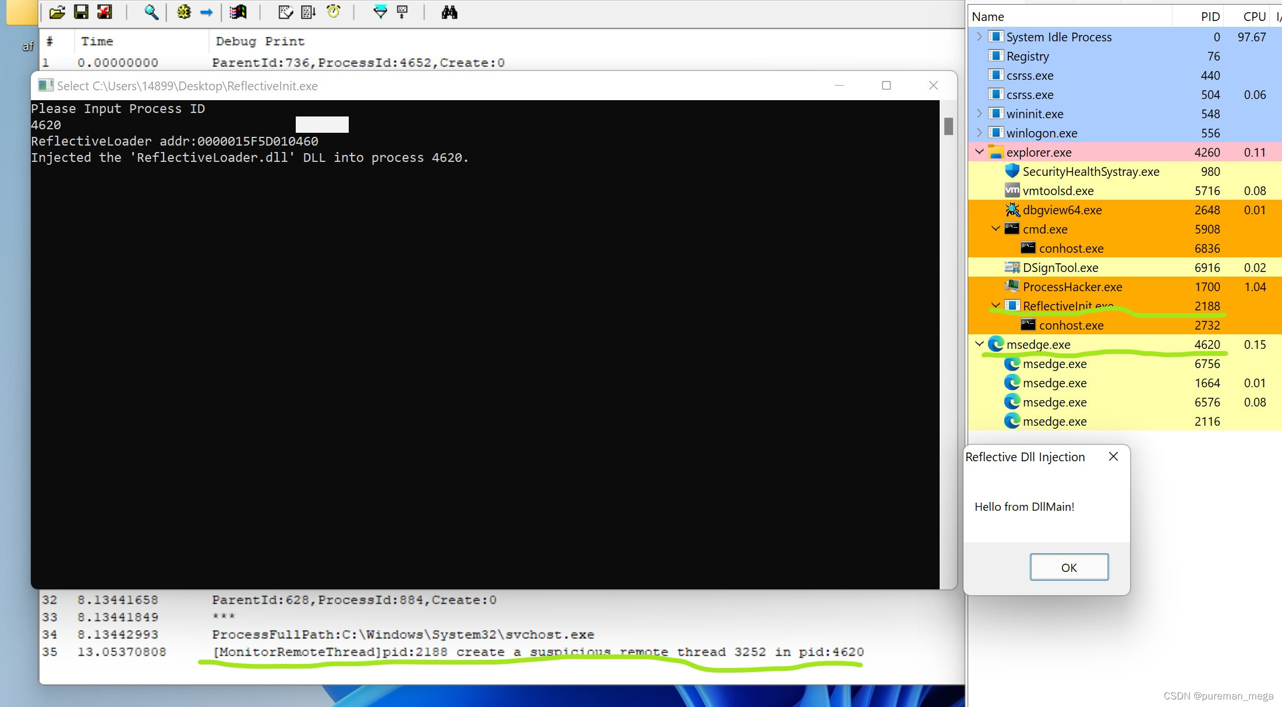Click the Clear log red-X icon

coord(105,12)
